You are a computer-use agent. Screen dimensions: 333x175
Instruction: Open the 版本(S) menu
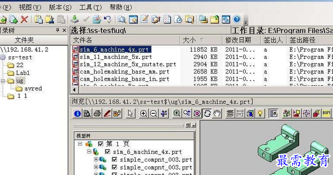(x=60, y=7)
